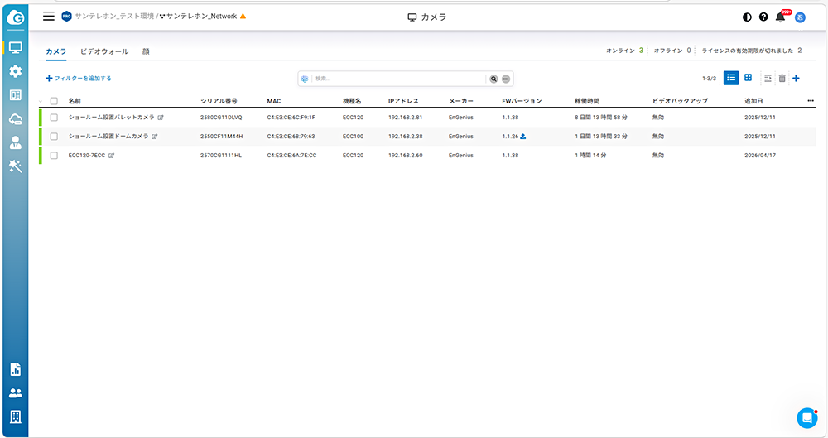The image size is (828, 438).
Task: Click オンライン 3 status count
Action: [624, 51]
